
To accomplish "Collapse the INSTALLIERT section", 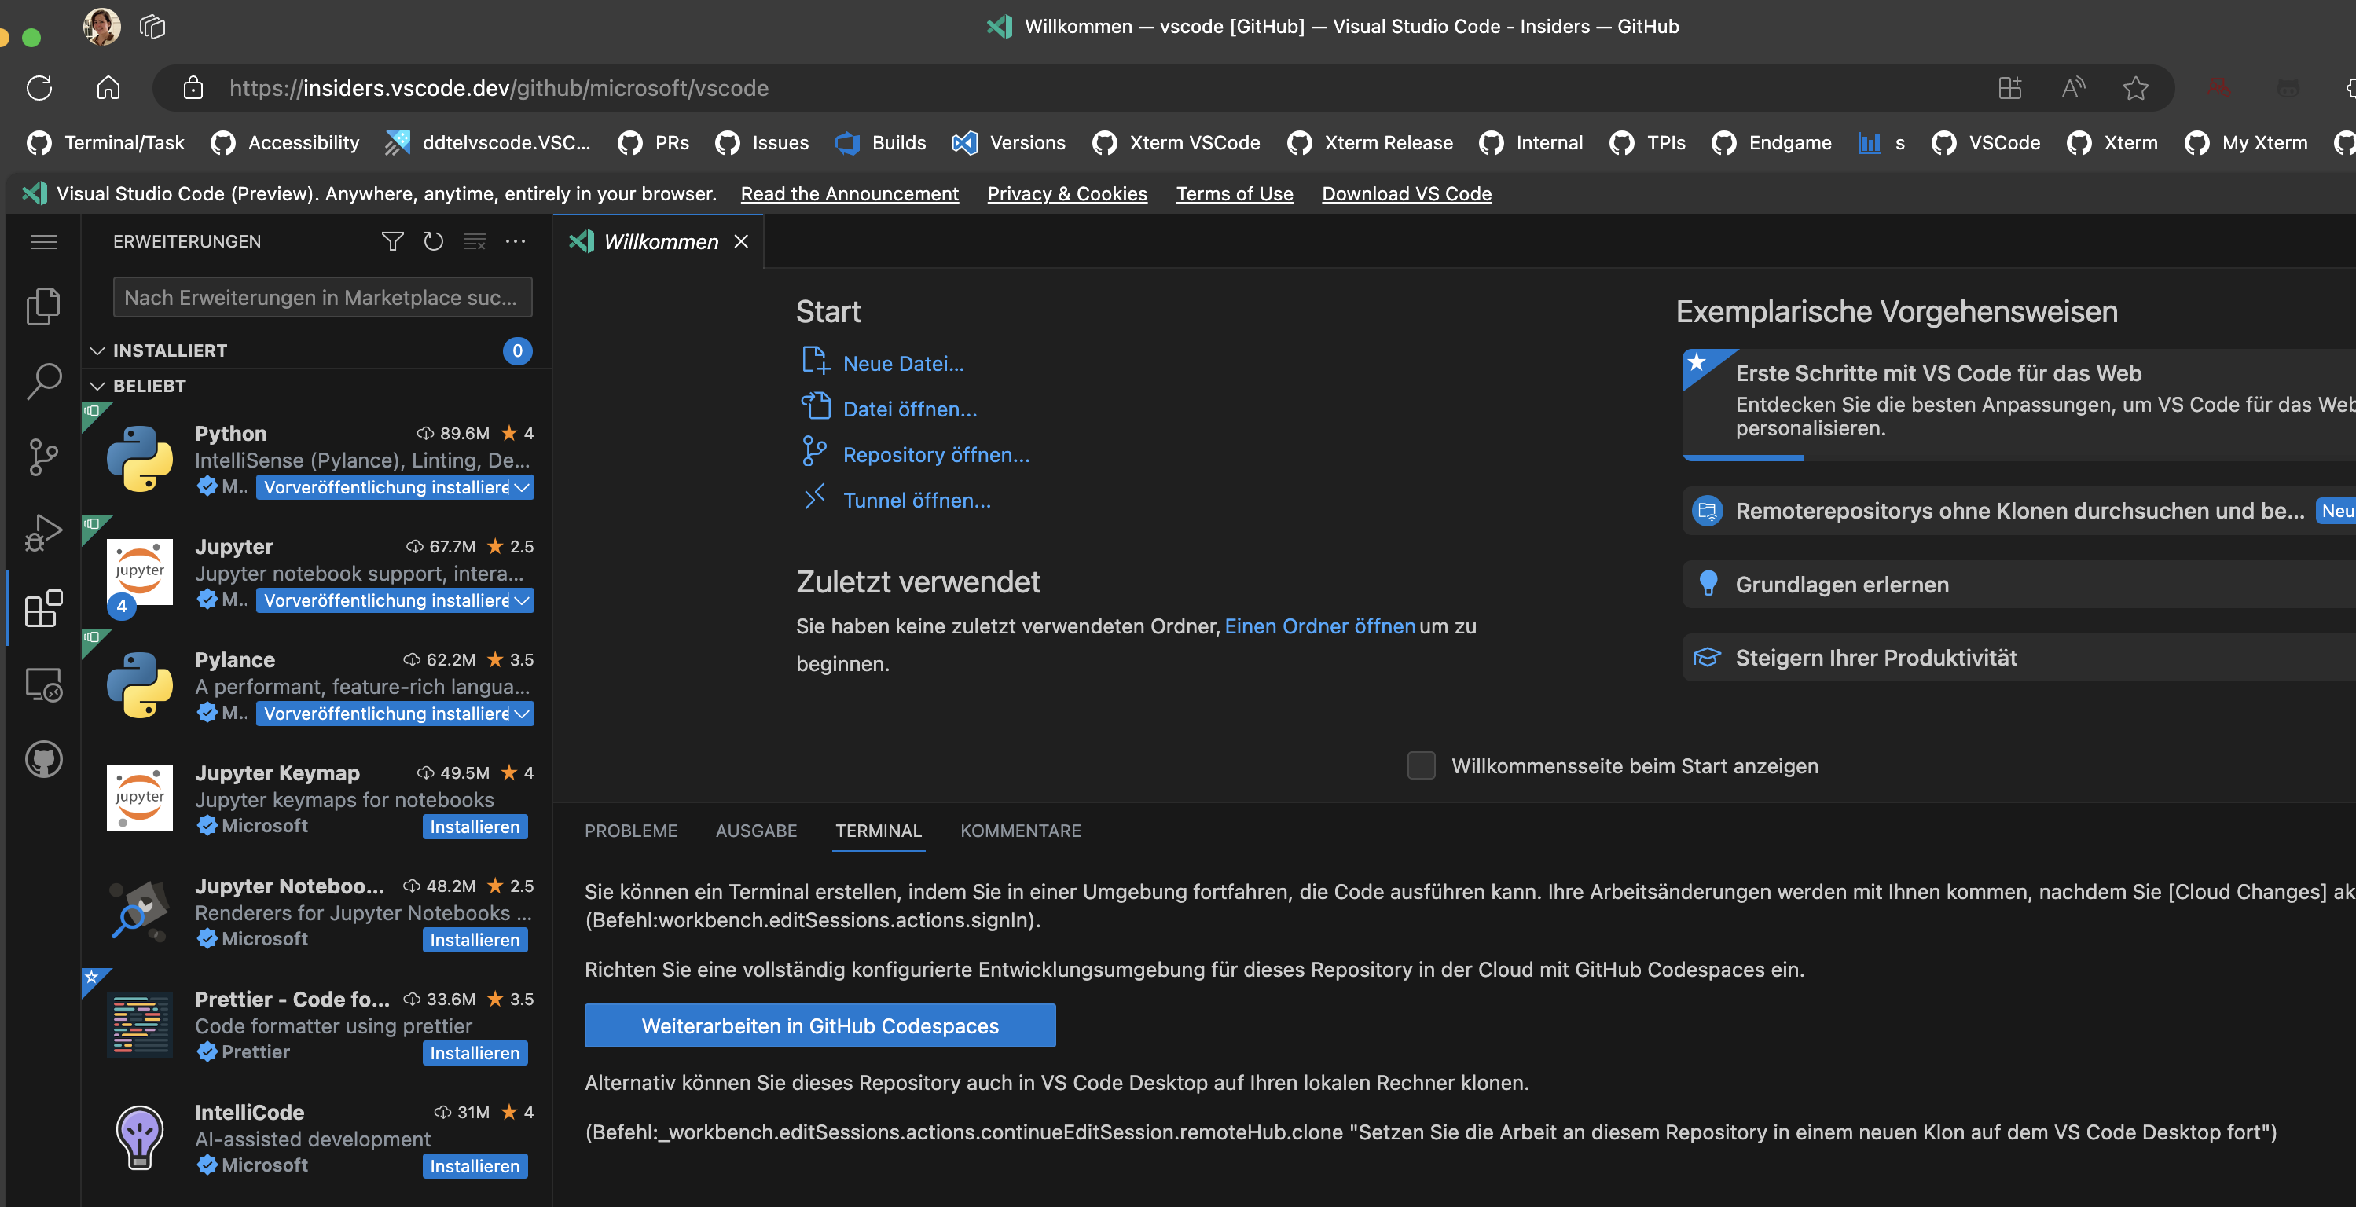I will tap(99, 350).
